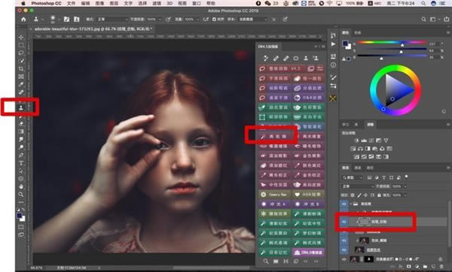Select the Zoom tool in the toolbar
This screenshot has width=452, height=272.
21,195
